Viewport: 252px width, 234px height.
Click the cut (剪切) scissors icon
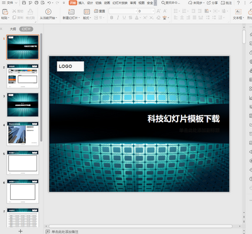14,11
